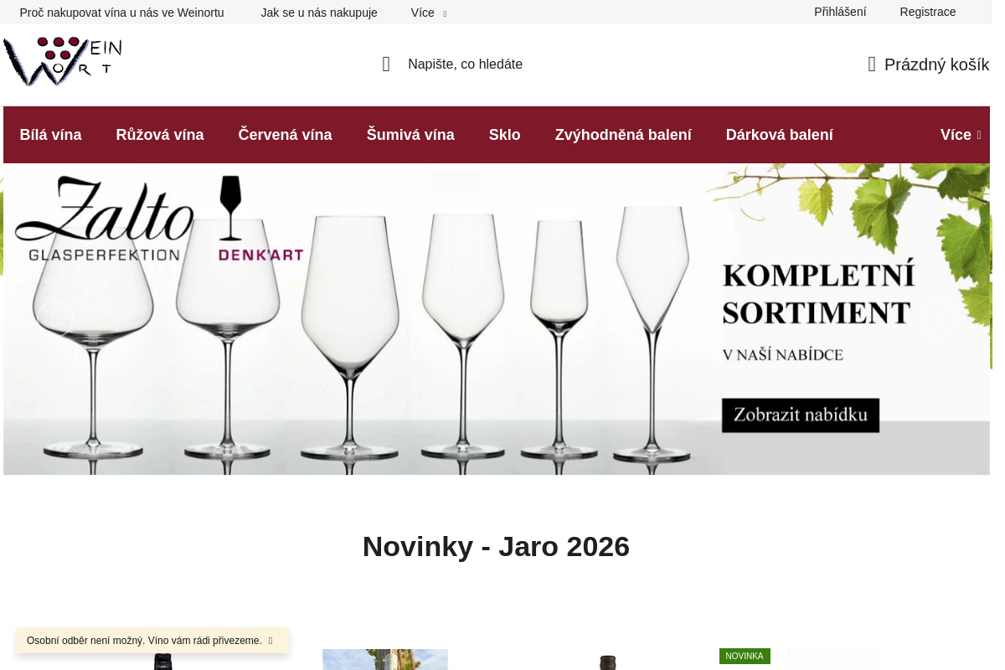Viewport: 1005px width, 670px height.
Task: Click into the search input field
Action: coord(502,64)
